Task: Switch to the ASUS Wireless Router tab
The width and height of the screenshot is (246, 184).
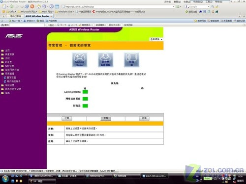Action: click(x=37, y=16)
